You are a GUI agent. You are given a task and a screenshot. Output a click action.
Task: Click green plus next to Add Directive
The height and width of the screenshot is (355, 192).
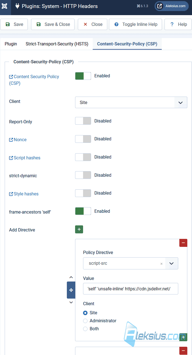pos(79,229)
